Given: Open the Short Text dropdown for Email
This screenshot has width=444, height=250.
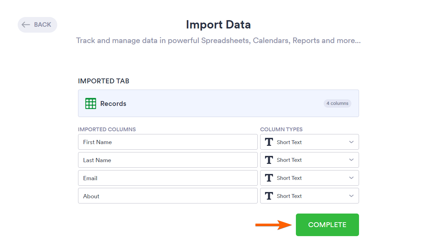Looking at the screenshot, I should tap(309, 178).
